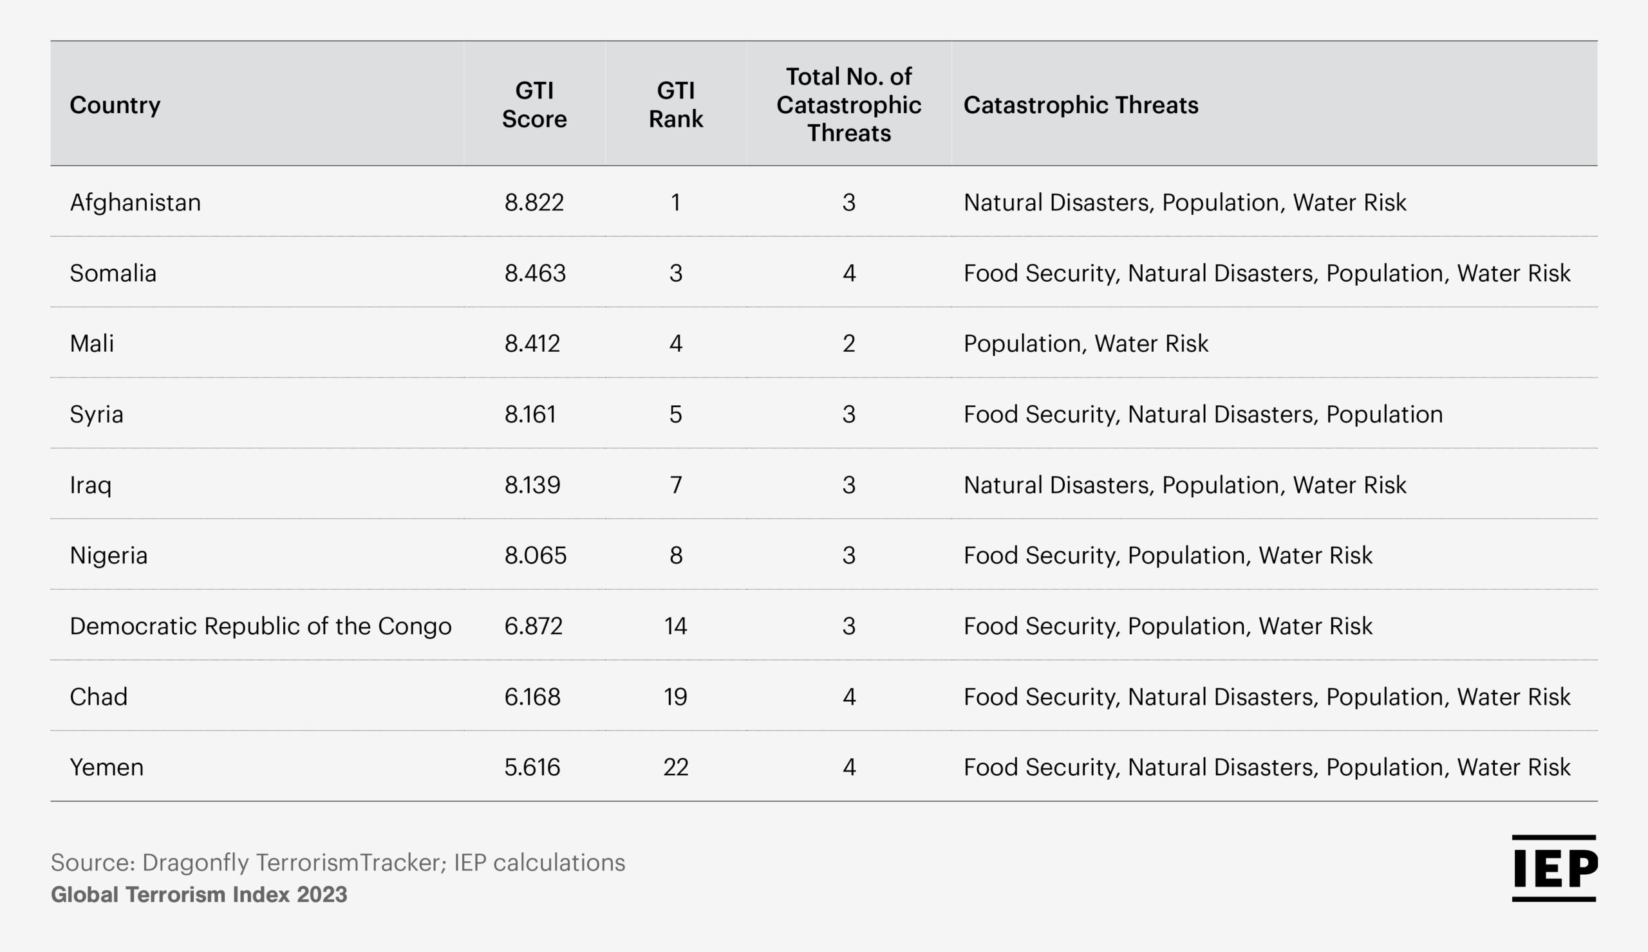Click Mali's Population, Water Risk text

tap(1085, 343)
